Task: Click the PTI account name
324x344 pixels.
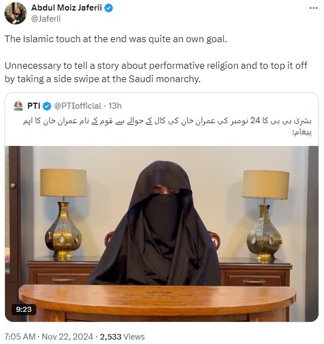Action: tap(34, 106)
